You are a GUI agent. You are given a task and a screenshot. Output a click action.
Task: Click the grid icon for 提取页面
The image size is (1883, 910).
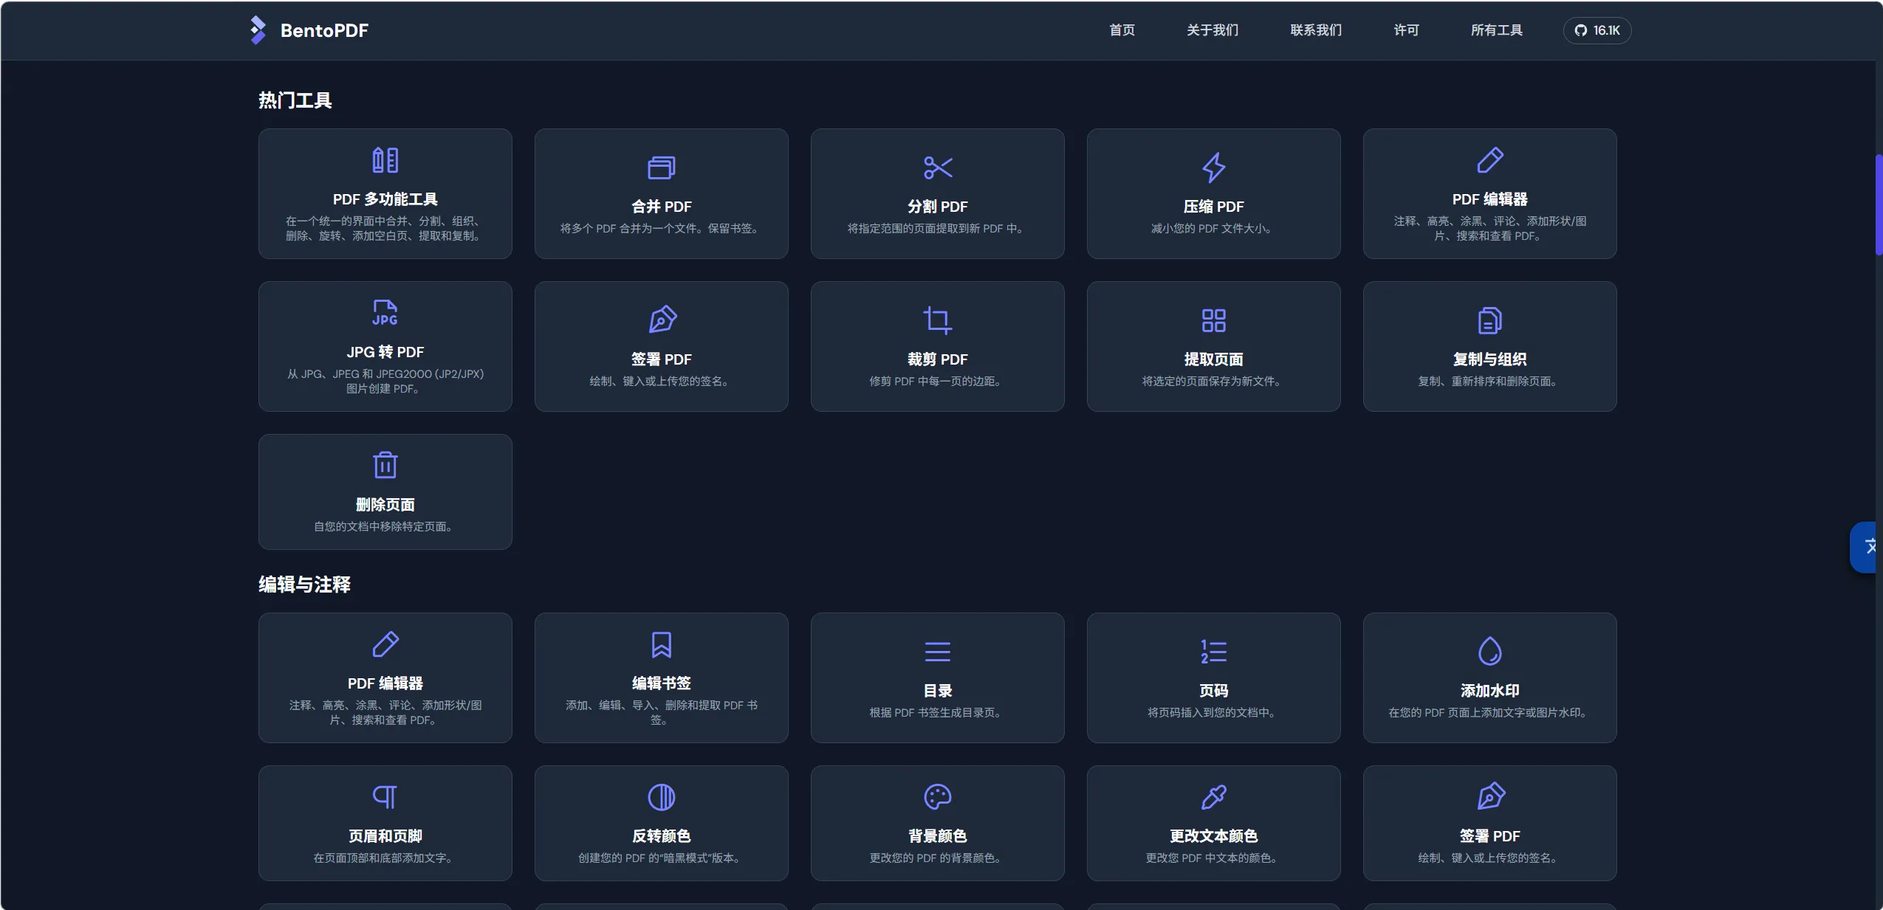pyautogui.click(x=1213, y=320)
